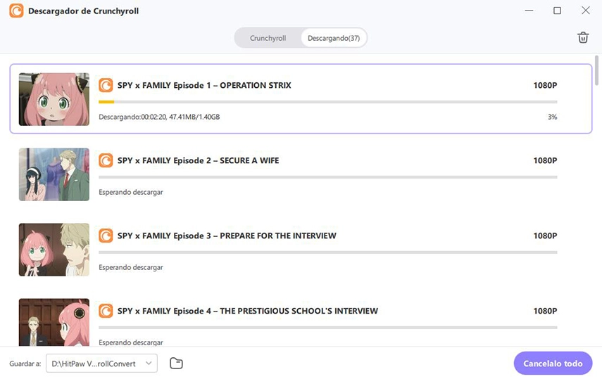Select title 'SPY x FAMILY Episode 2 – SECURE A WIFE'
Viewport: 602px width, 379px height.
coord(198,160)
